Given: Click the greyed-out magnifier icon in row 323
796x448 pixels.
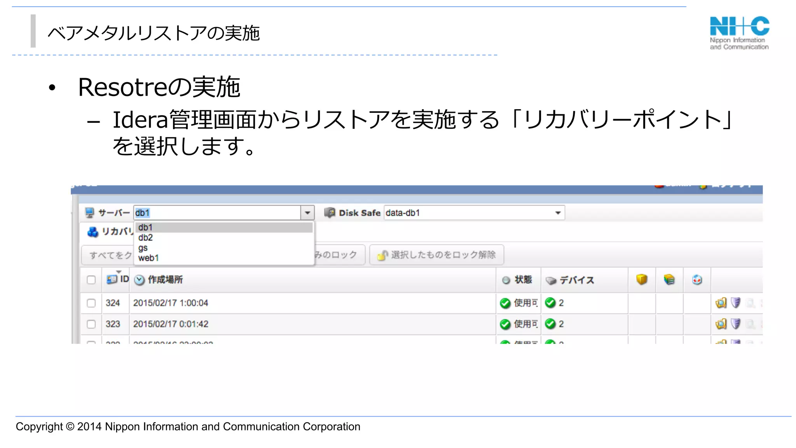Looking at the screenshot, I should pos(750,324).
